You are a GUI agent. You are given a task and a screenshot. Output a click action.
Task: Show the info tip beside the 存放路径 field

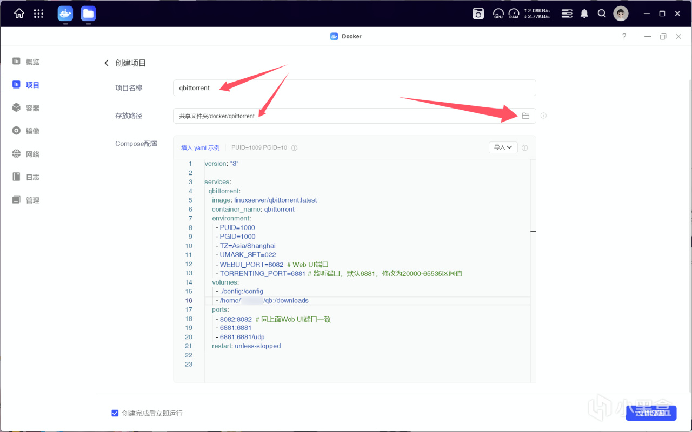click(x=543, y=116)
